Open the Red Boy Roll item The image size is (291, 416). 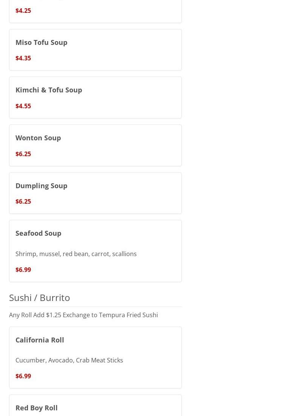(x=95, y=405)
